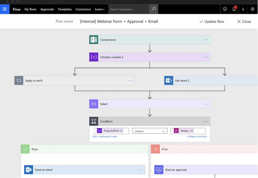This screenshot has width=258, height=178.
Task: Click Update flow
Action: pos(212,21)
